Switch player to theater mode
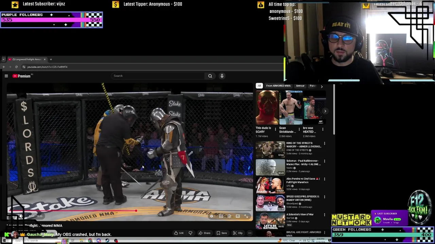Viewport: 435px width, 244px height. coord(238,216)
